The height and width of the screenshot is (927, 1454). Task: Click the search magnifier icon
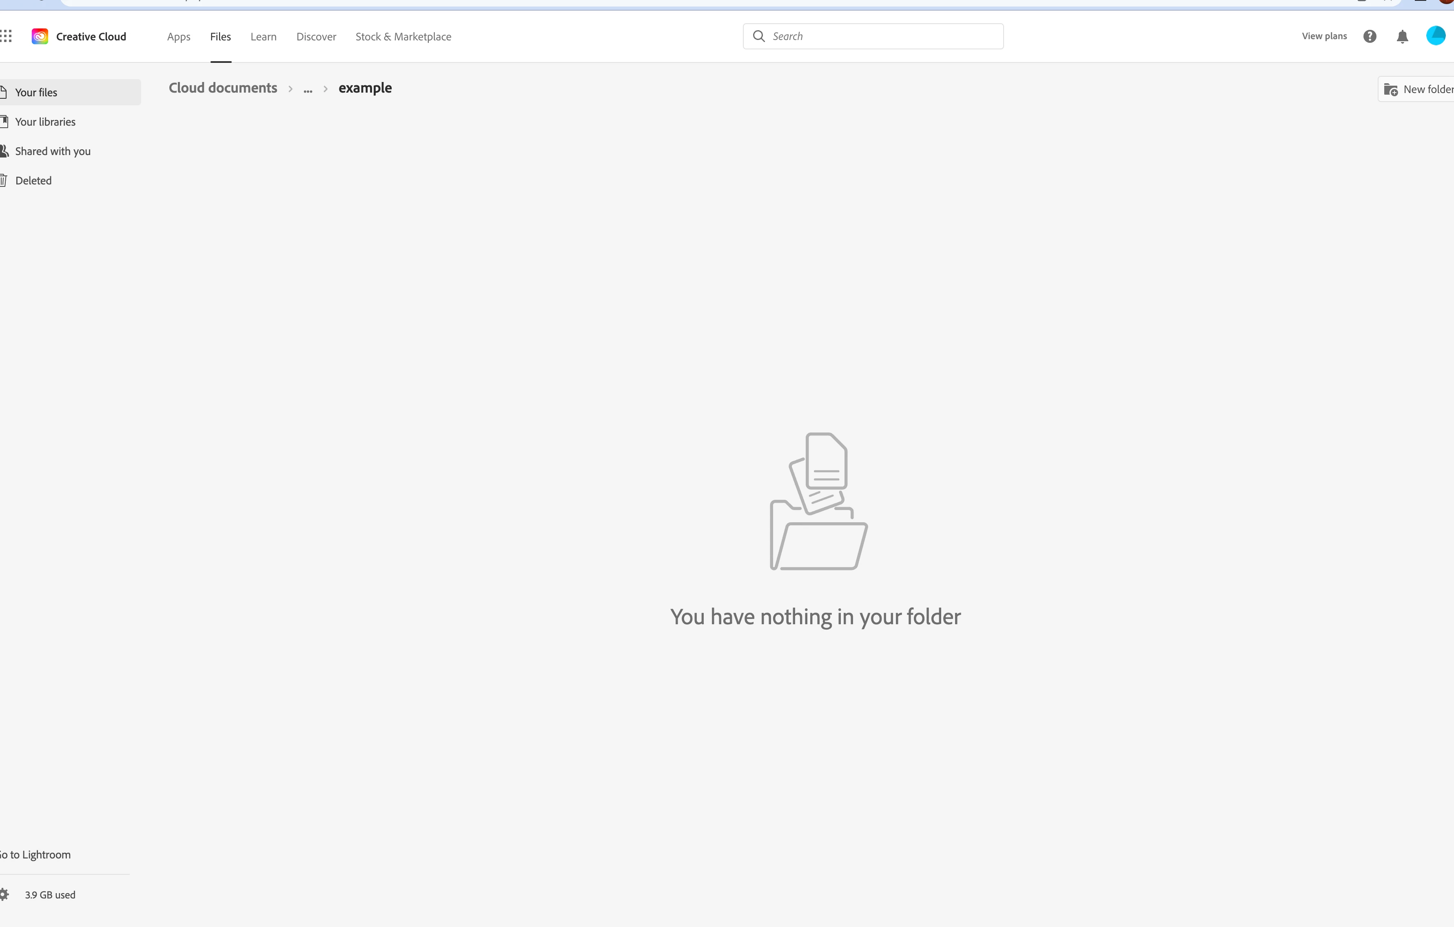(758, 36)
